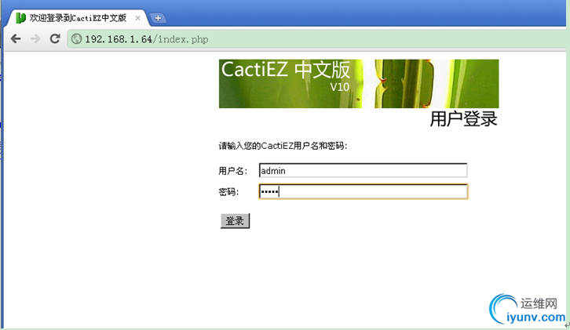Click the browser forward arrow
Screen dimensions: 570x330
click(x=35, y=38)
